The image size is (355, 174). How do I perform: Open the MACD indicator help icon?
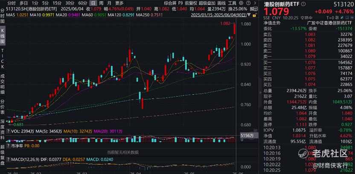[x=9, y=160]
